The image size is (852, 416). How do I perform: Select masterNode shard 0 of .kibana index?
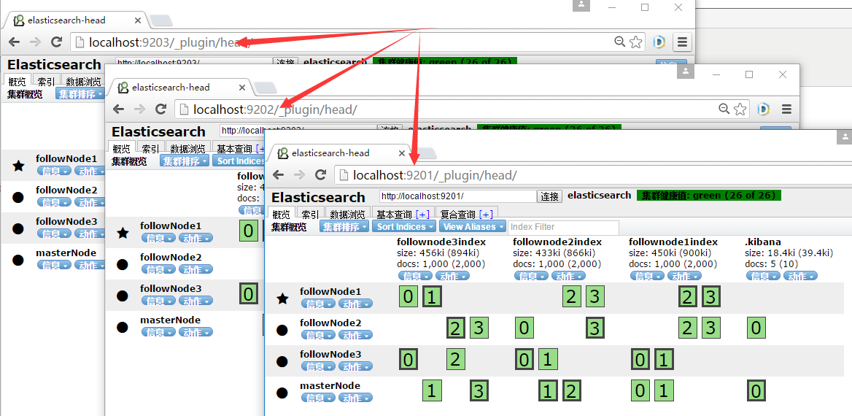point(756,390)
